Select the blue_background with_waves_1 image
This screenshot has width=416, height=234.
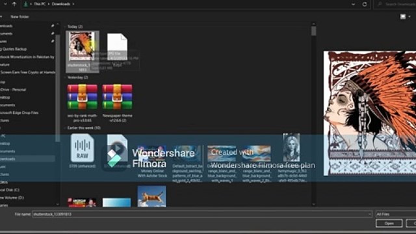pyautogui.click(x=222, y=153)
